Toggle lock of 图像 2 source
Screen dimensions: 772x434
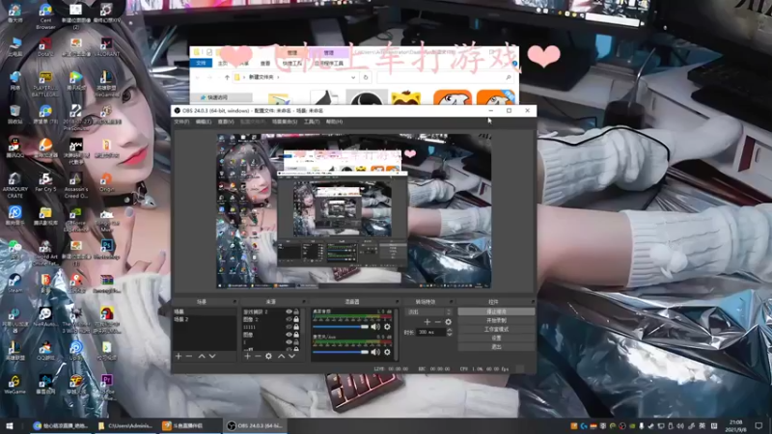click(296, 319)
